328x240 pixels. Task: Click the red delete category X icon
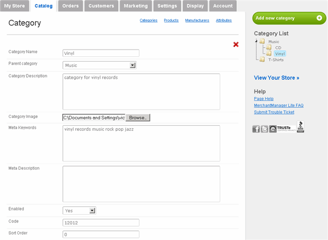(236, 44)
